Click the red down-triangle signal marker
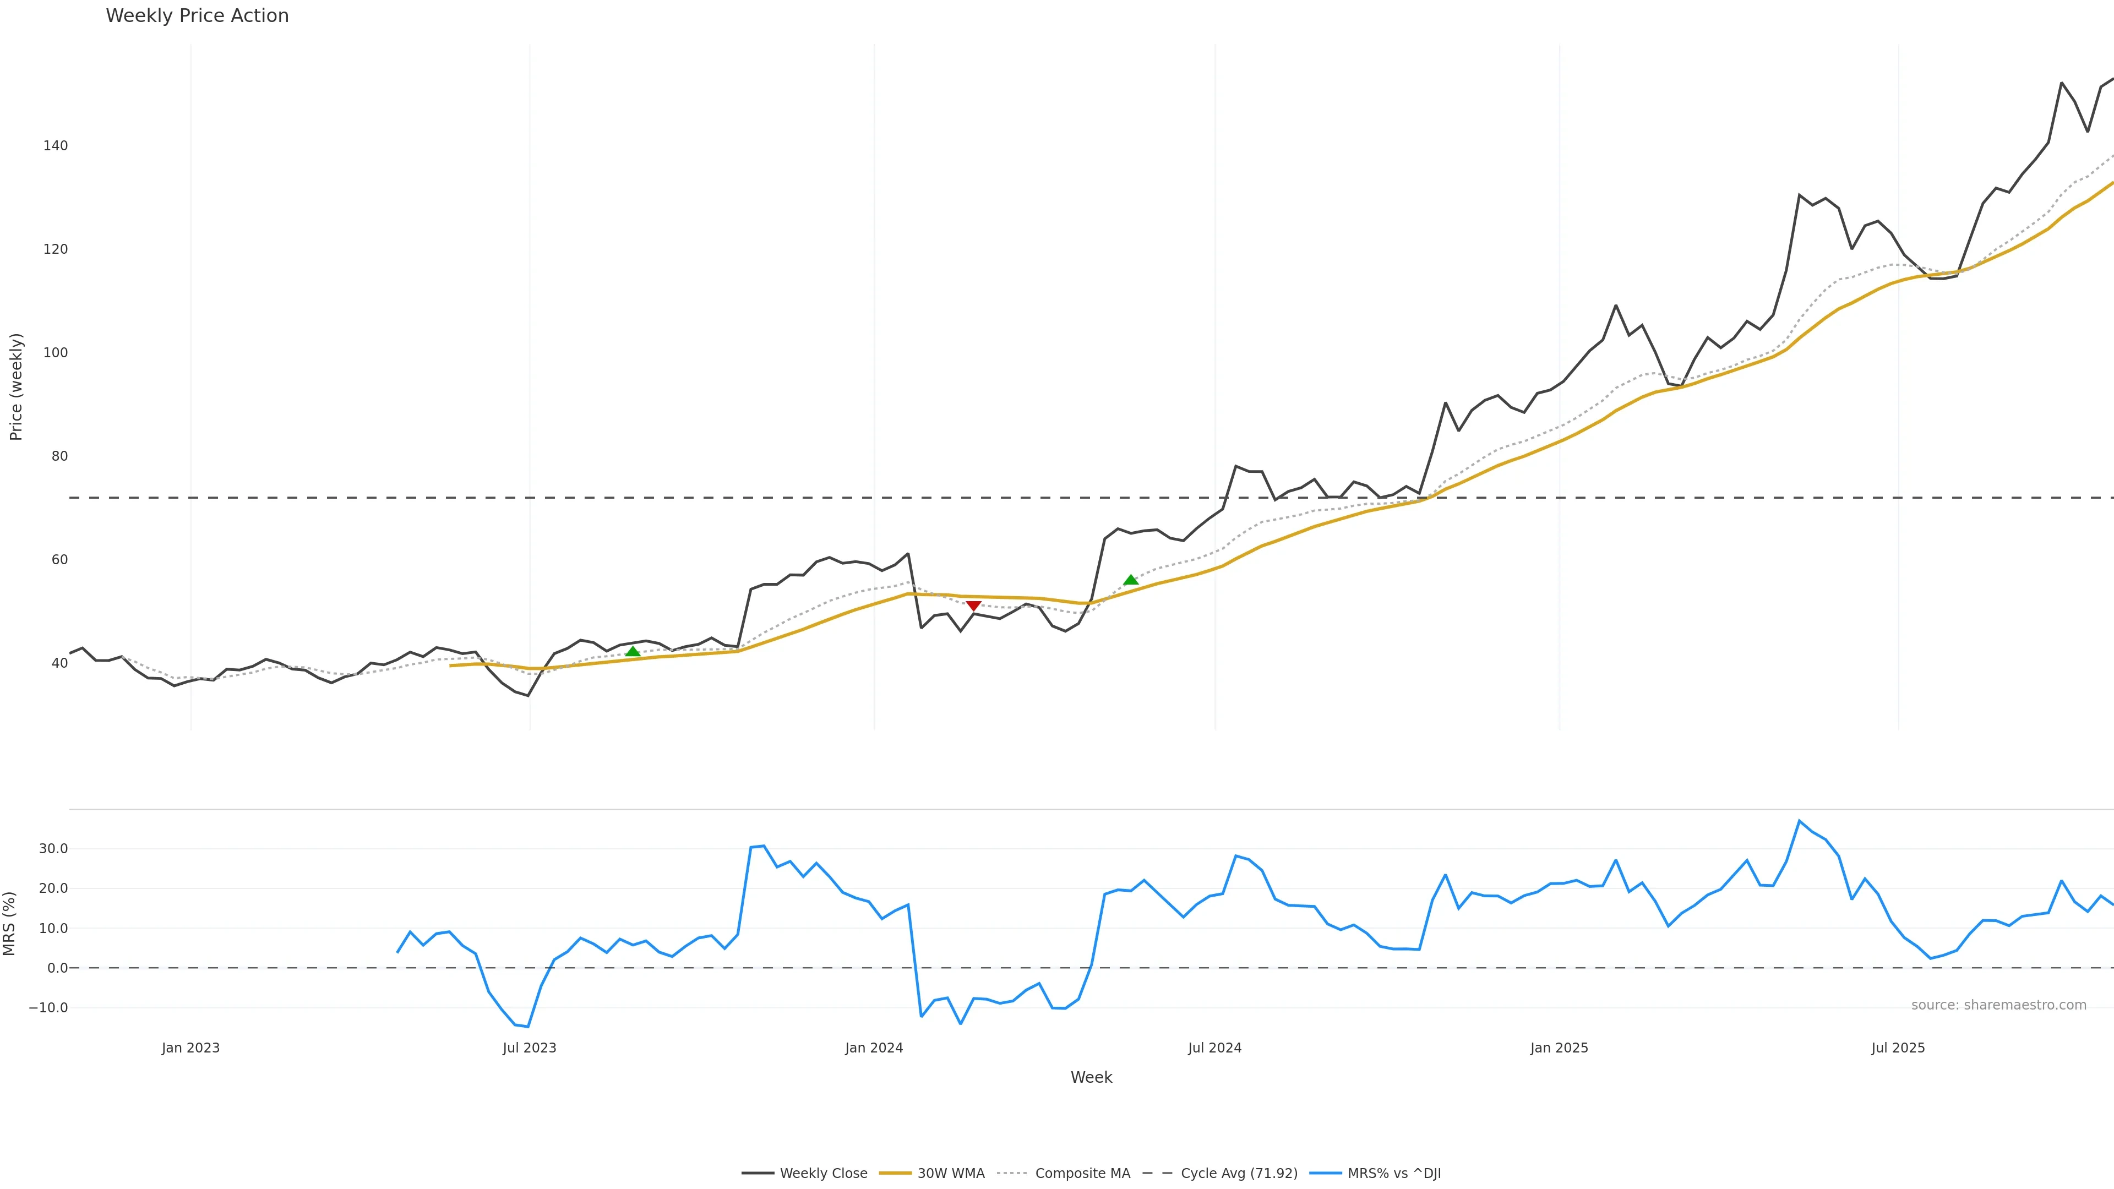 tap(973, 606)
